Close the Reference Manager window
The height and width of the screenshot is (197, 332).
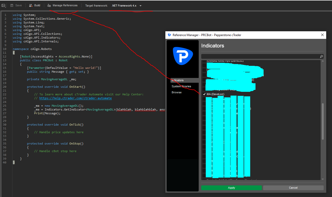322,35
